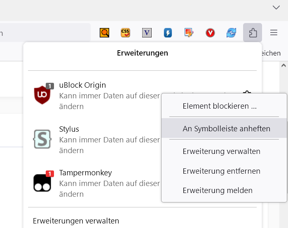Click the uBlock Origin shield icon
This screenshot has width=288, height=228.
point(42,95)
